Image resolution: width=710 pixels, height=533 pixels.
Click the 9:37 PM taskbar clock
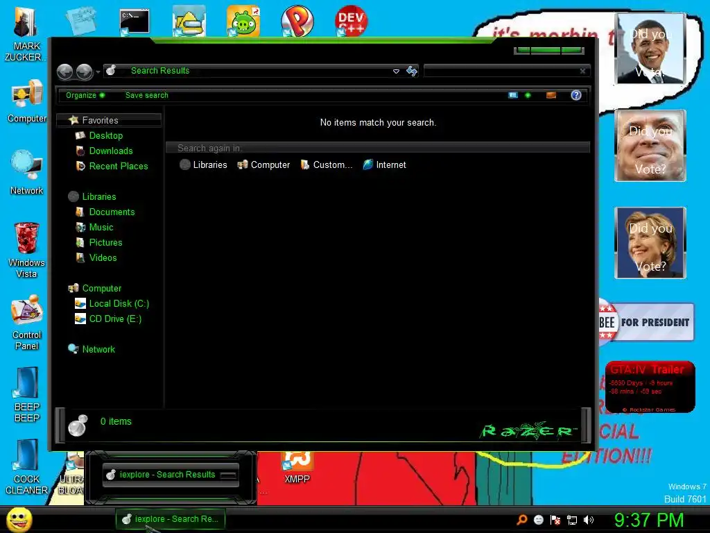coord(649,520)
